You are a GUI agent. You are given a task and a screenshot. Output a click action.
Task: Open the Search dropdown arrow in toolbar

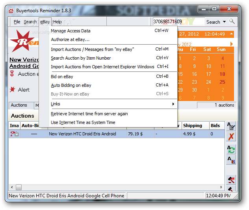(224, 22)
